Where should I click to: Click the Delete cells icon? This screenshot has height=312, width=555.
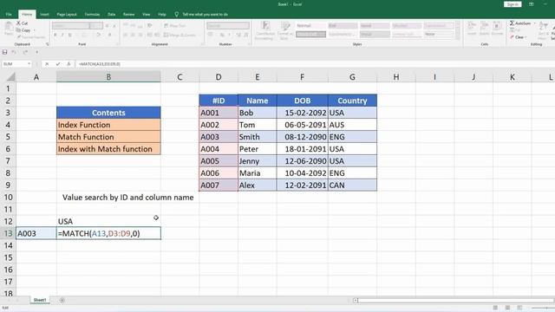[484, 26]
